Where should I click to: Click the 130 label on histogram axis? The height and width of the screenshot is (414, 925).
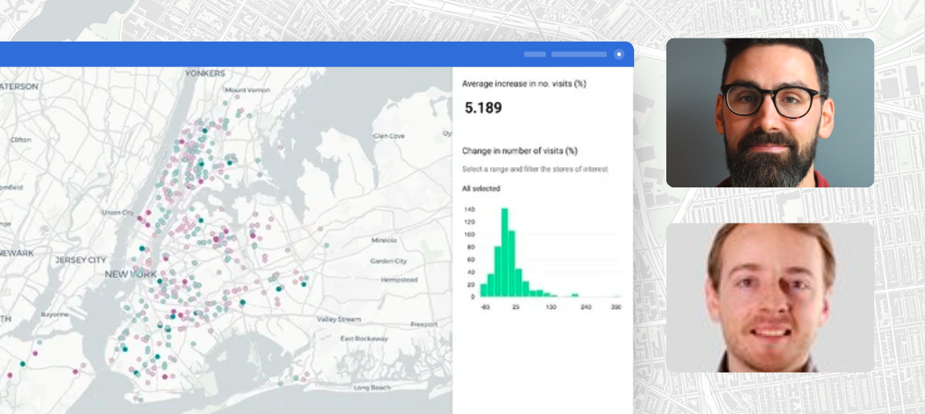tap(550, 307)
